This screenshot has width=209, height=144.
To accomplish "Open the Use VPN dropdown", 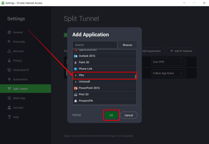I will pyautogui.click(x=168, y=62).
